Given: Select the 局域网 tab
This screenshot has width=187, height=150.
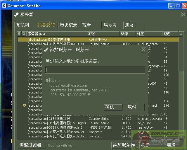Looking at the screenshot, I should (110, 25).
